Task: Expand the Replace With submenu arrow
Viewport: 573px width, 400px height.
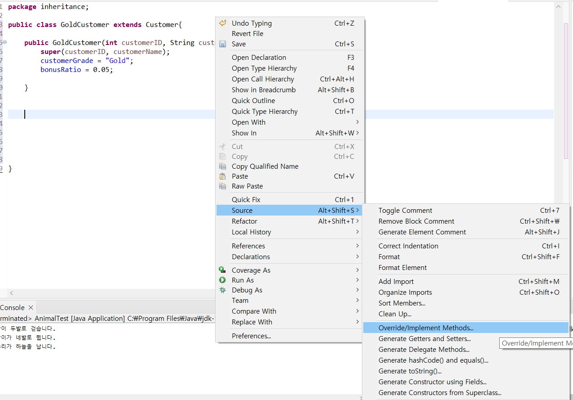Action: coord(357,322)
